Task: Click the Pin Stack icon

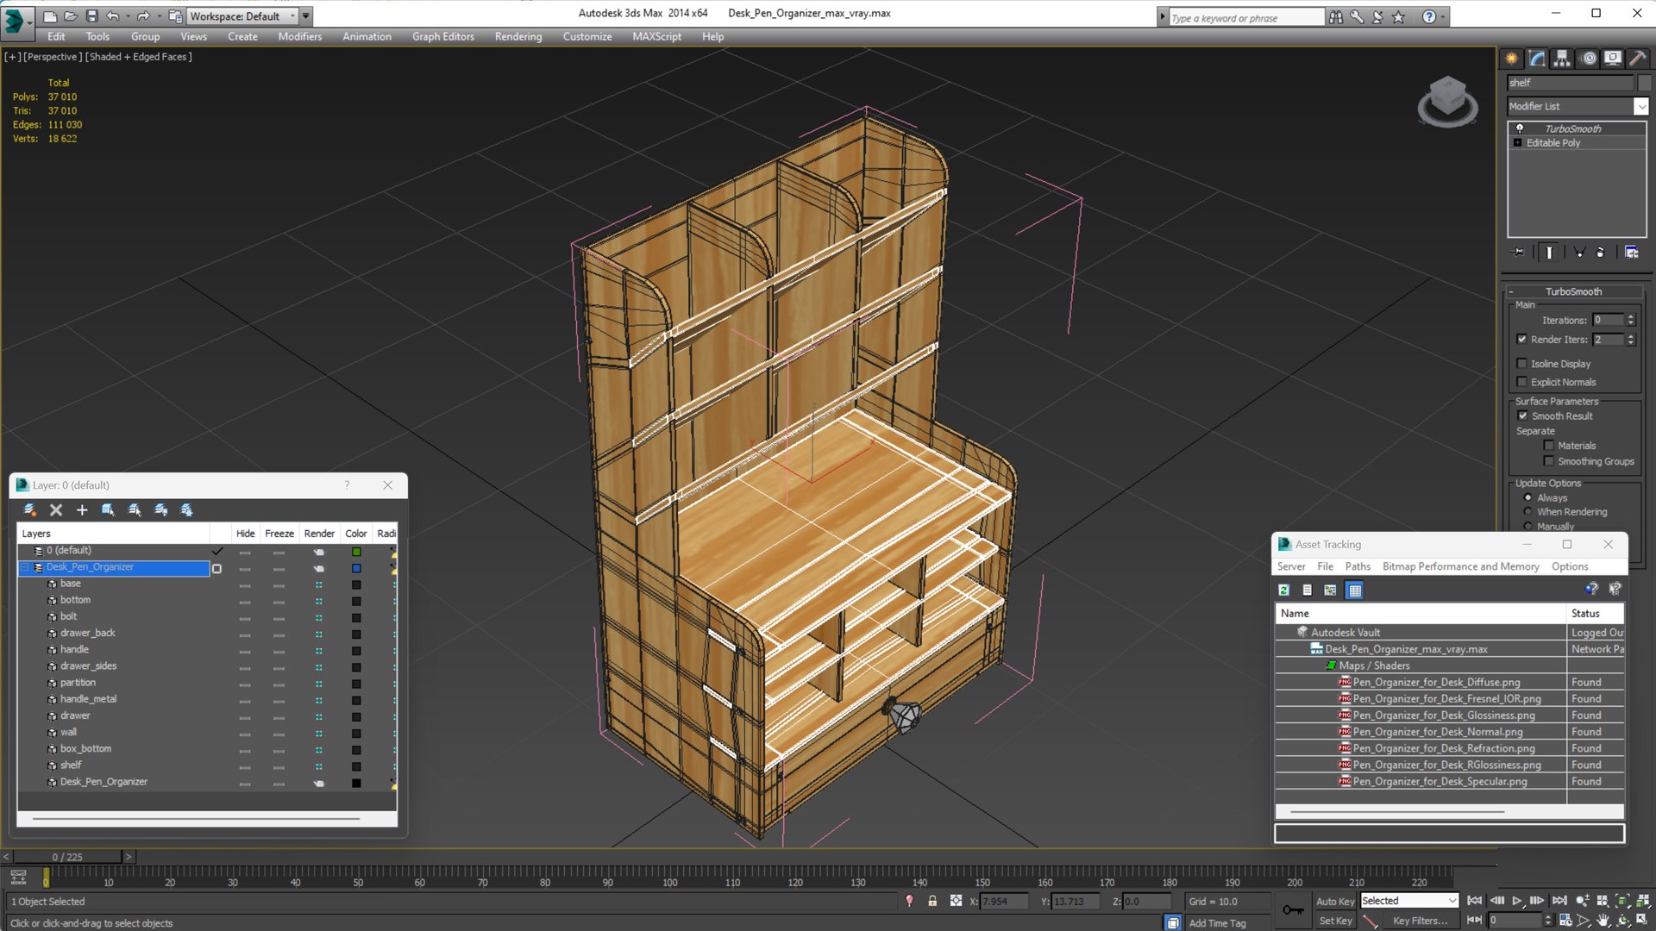Action: pyautogui.click(x=1519, y=252)
